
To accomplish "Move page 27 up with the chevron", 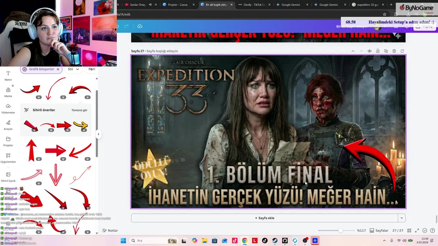I will (x=353, y=51).
